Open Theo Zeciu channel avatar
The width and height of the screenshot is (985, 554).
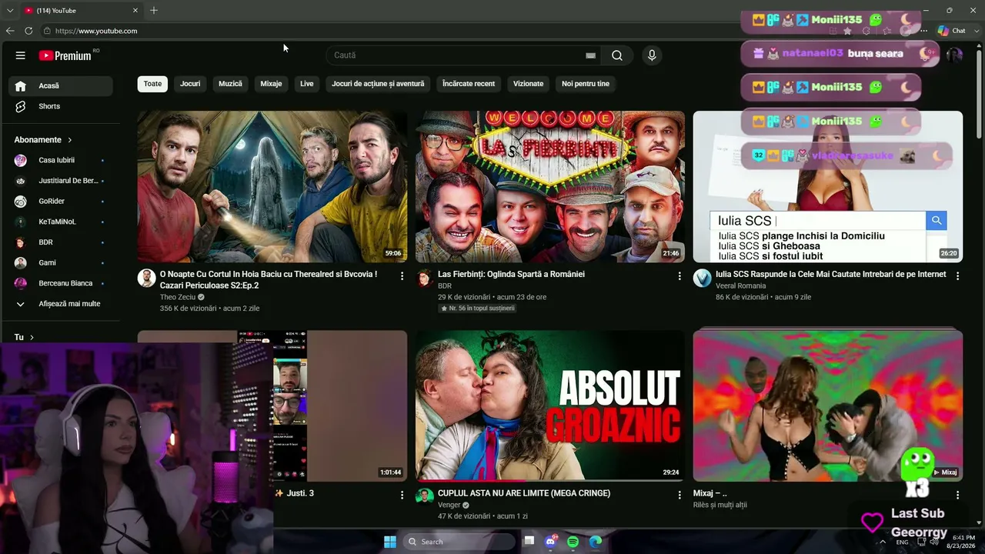click(x=147, y=279)
